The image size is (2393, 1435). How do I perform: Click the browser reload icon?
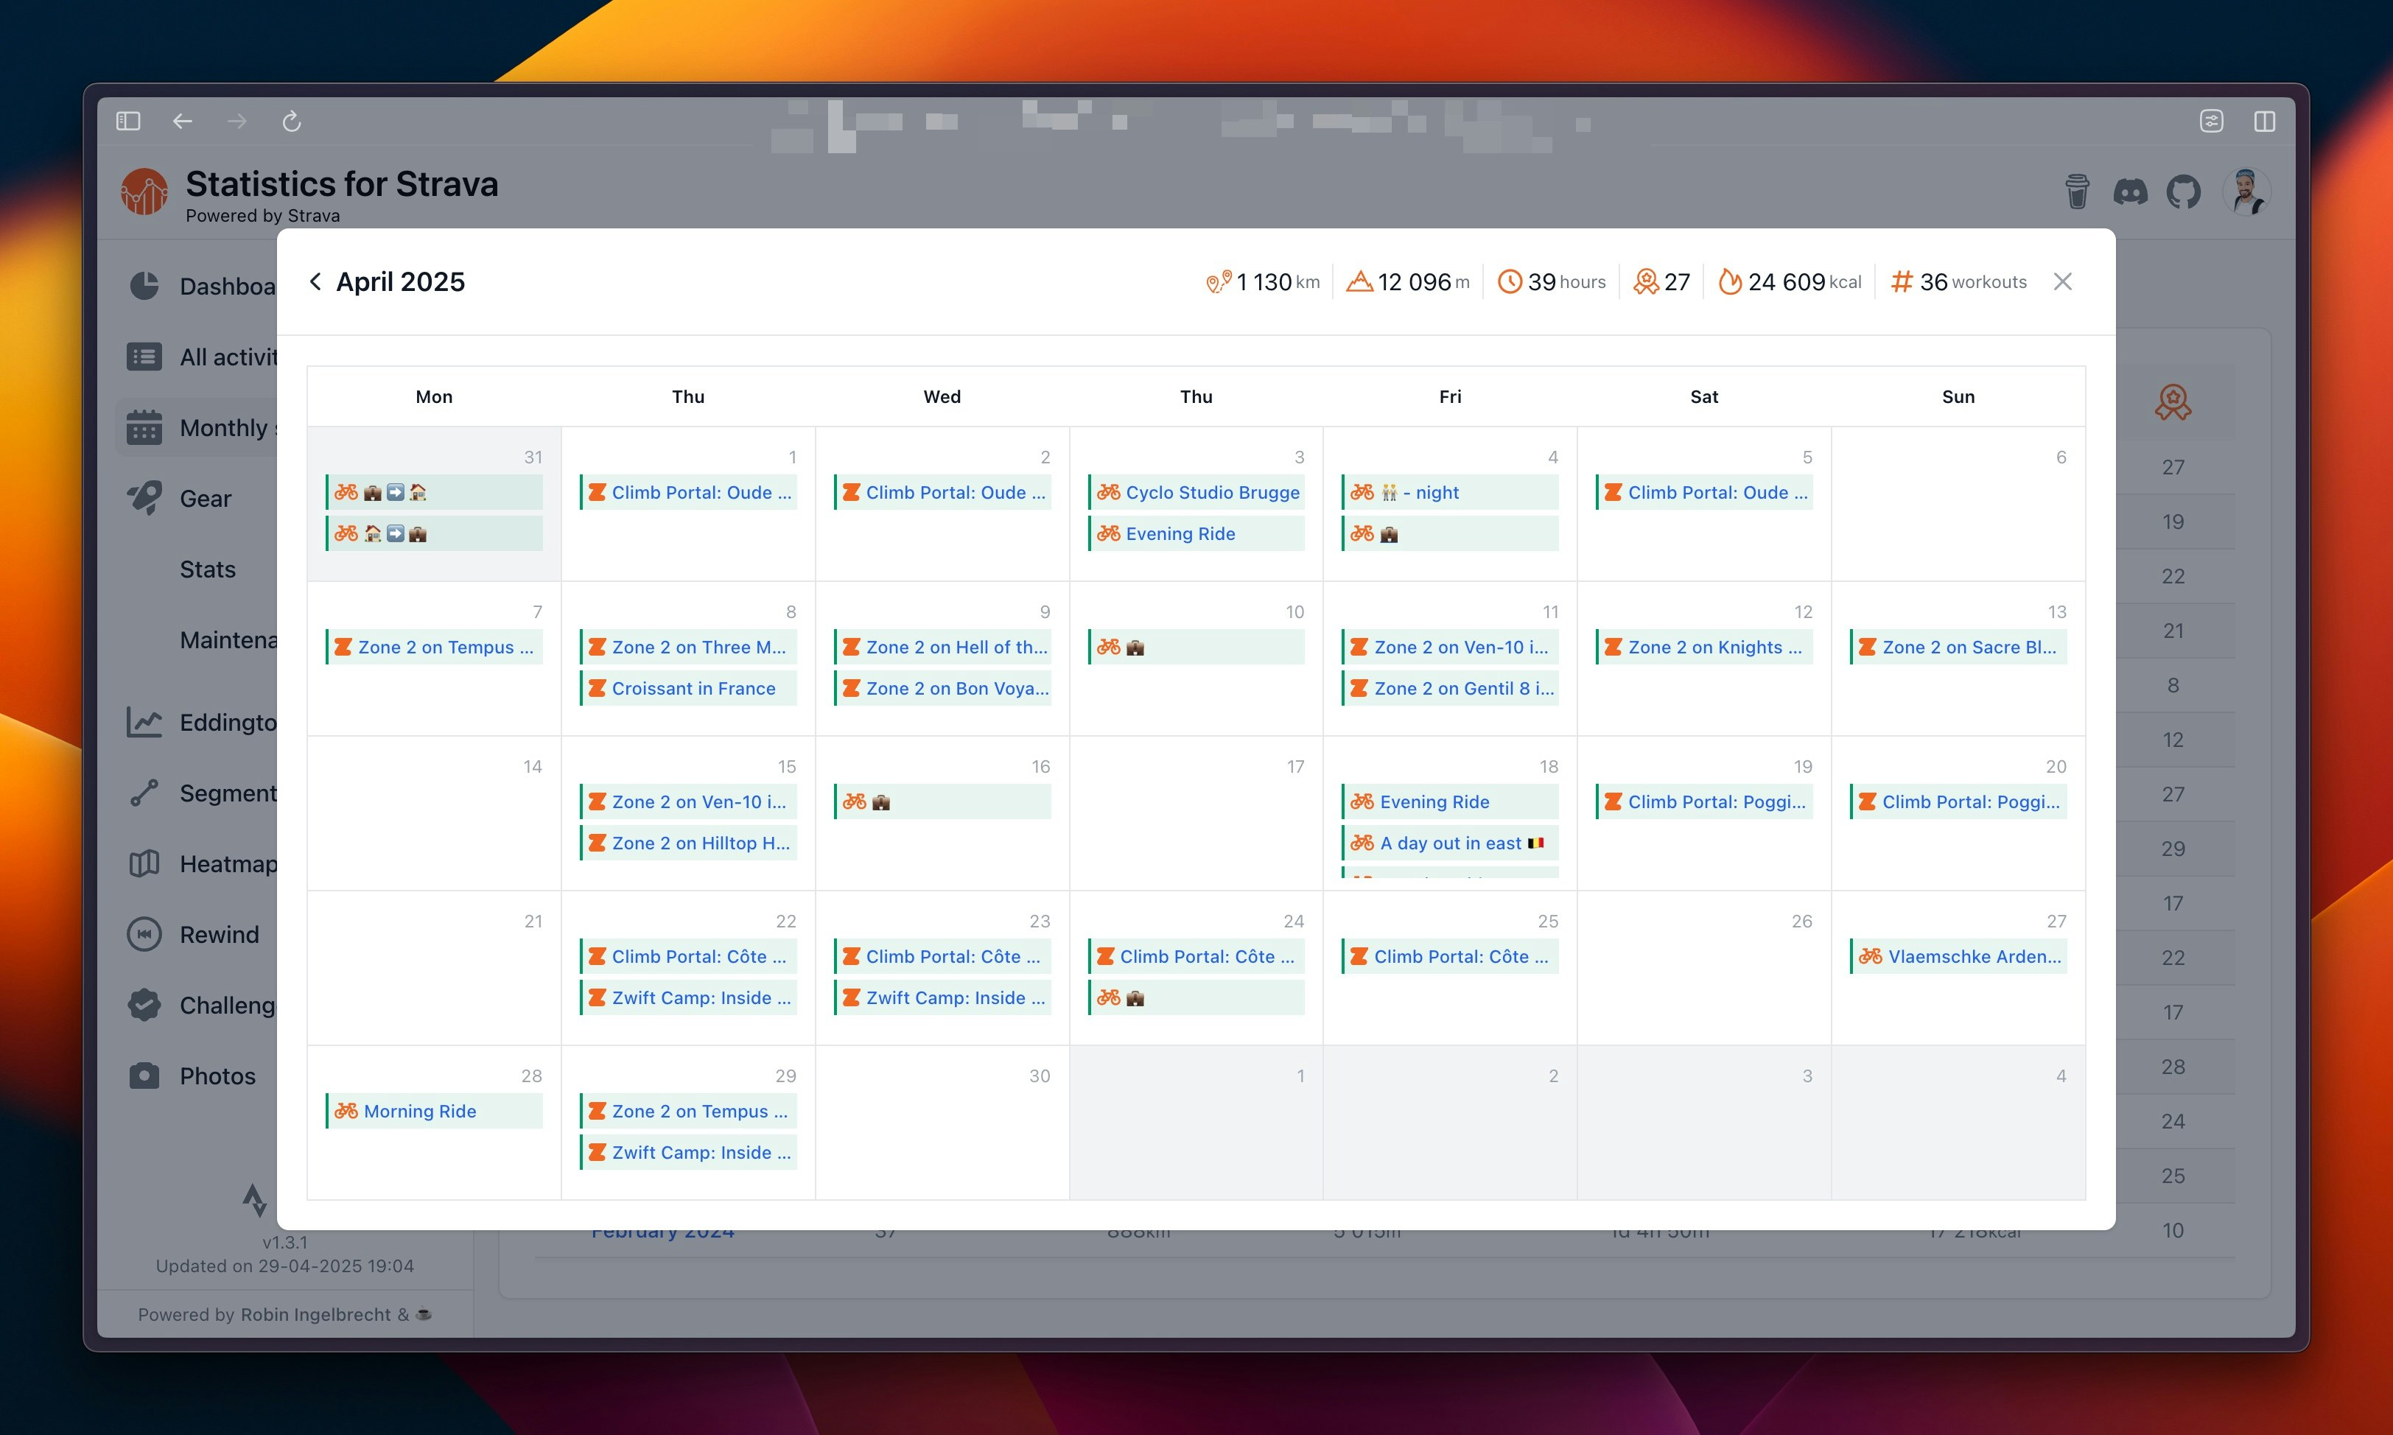[291, 121]
